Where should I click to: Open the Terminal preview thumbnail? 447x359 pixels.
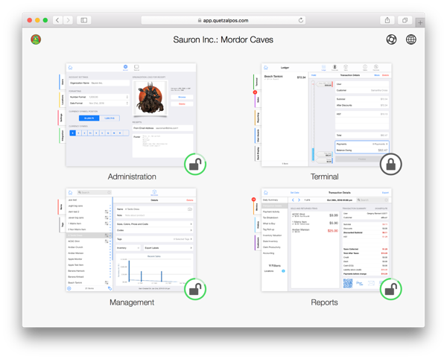point(326,115)
